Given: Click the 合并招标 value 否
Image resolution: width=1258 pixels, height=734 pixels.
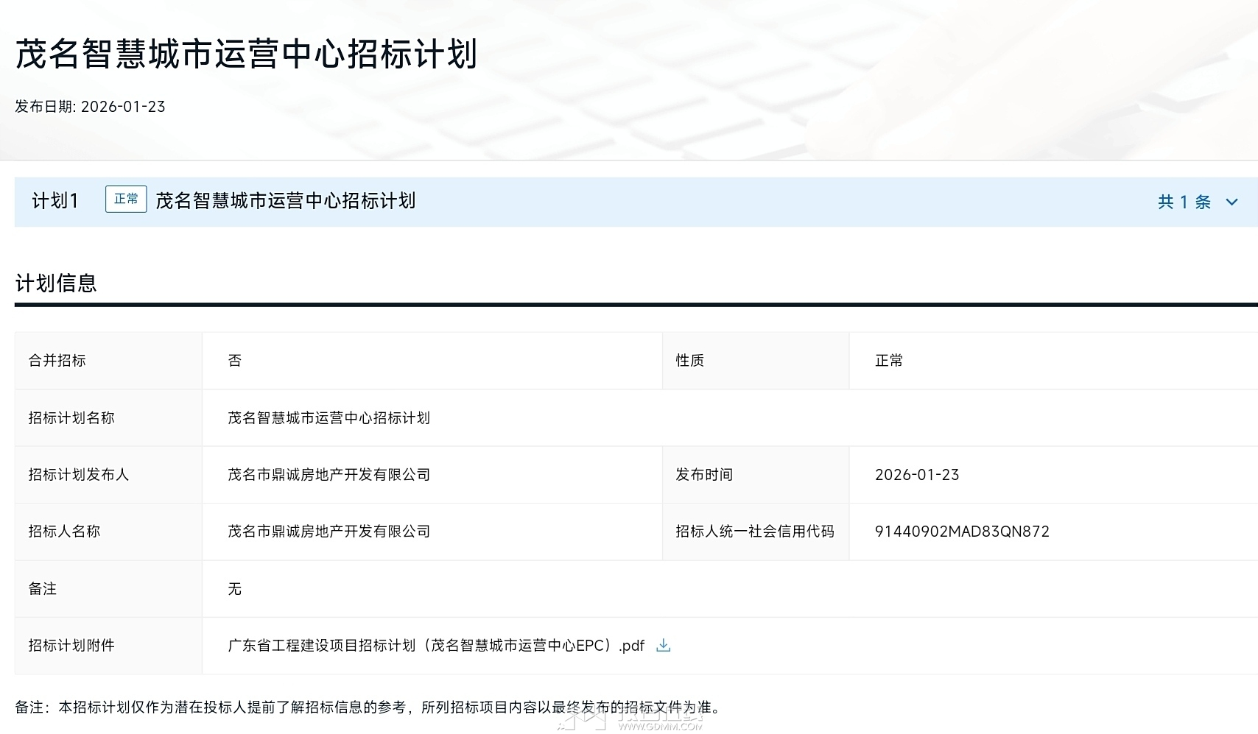Looking at the screenshot, I should 235,361.
